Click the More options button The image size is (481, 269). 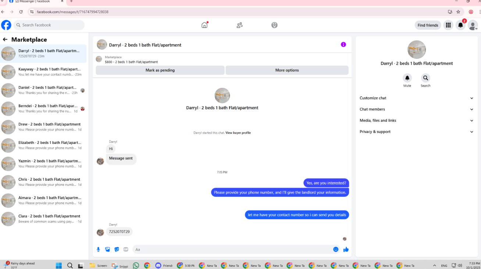(287, 70)
